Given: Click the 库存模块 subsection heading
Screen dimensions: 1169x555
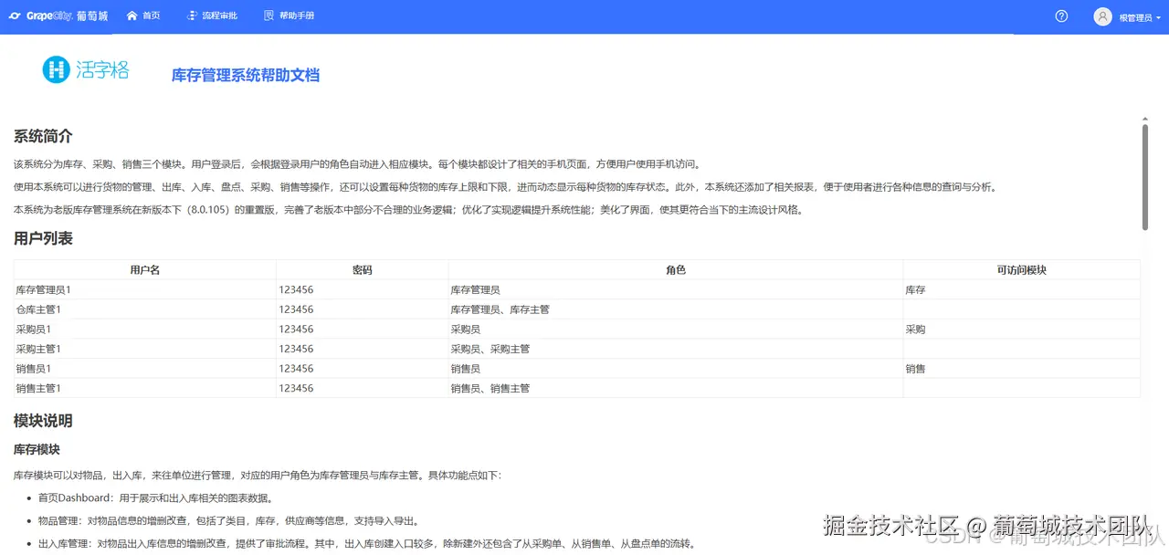Looking at the screenshot, I should (x=37, y=449).
